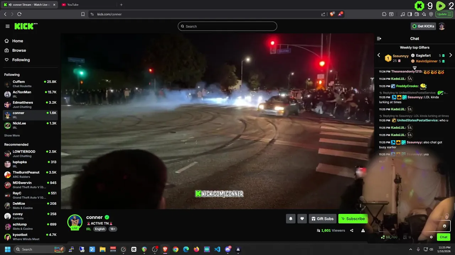Viewport: 455px width, 255px height.
Task: Open the Update browser menu
Action: [444, 14]
